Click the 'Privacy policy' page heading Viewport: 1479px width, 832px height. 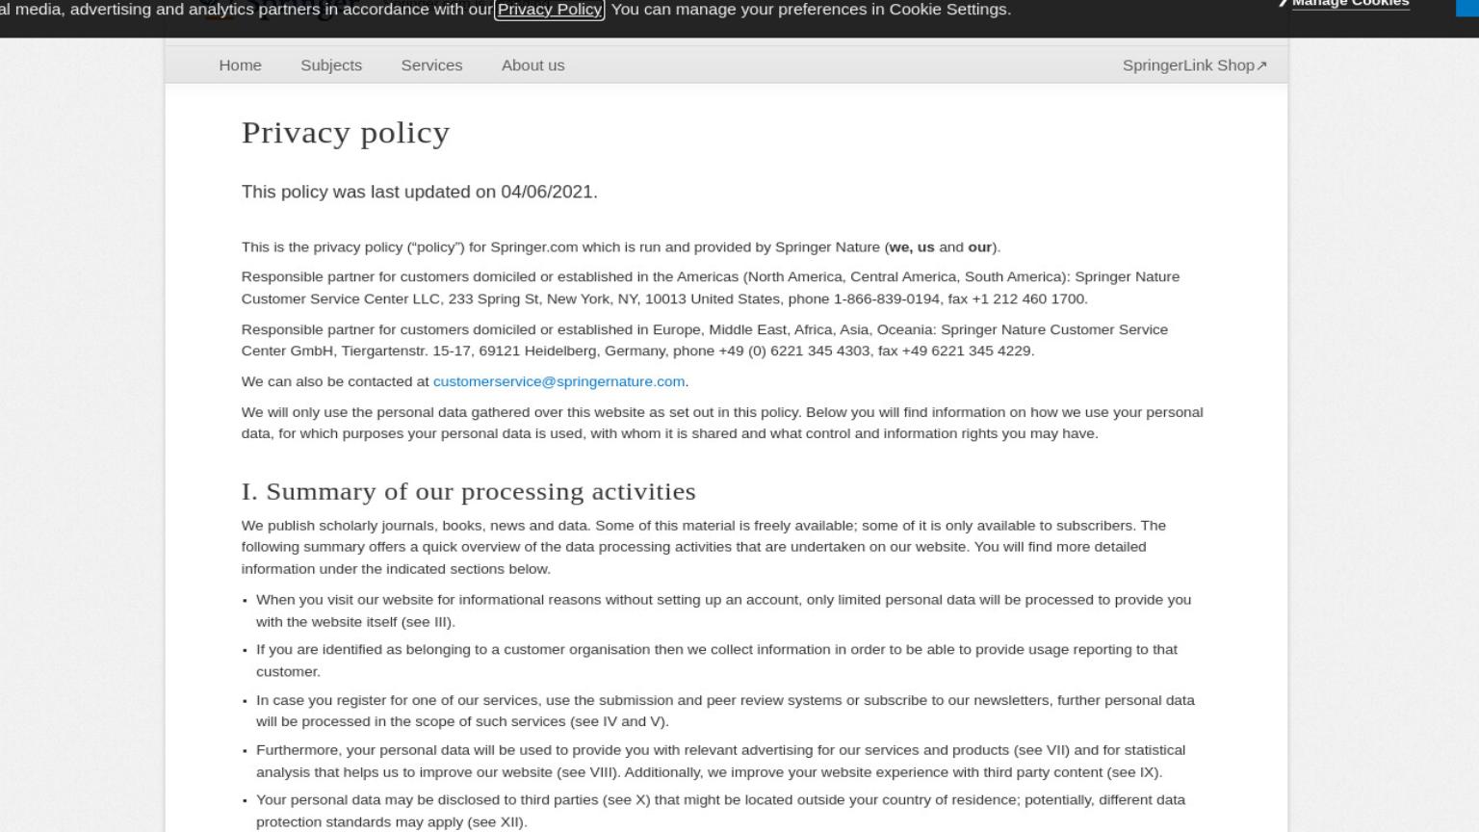[346, 133]
